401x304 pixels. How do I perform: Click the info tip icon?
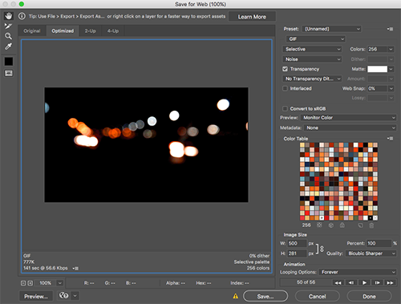click(22, 16)
